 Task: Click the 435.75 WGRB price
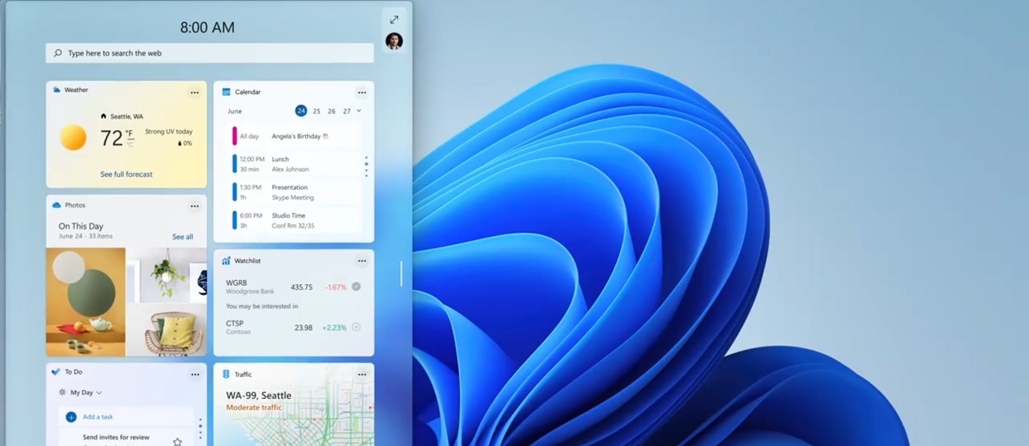[302, 287]
